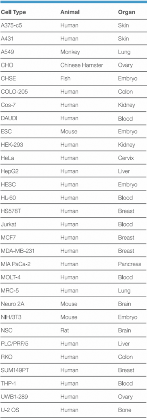Click the SUM149PT entry
Screen dimensions: 147x418
point(15,370)
